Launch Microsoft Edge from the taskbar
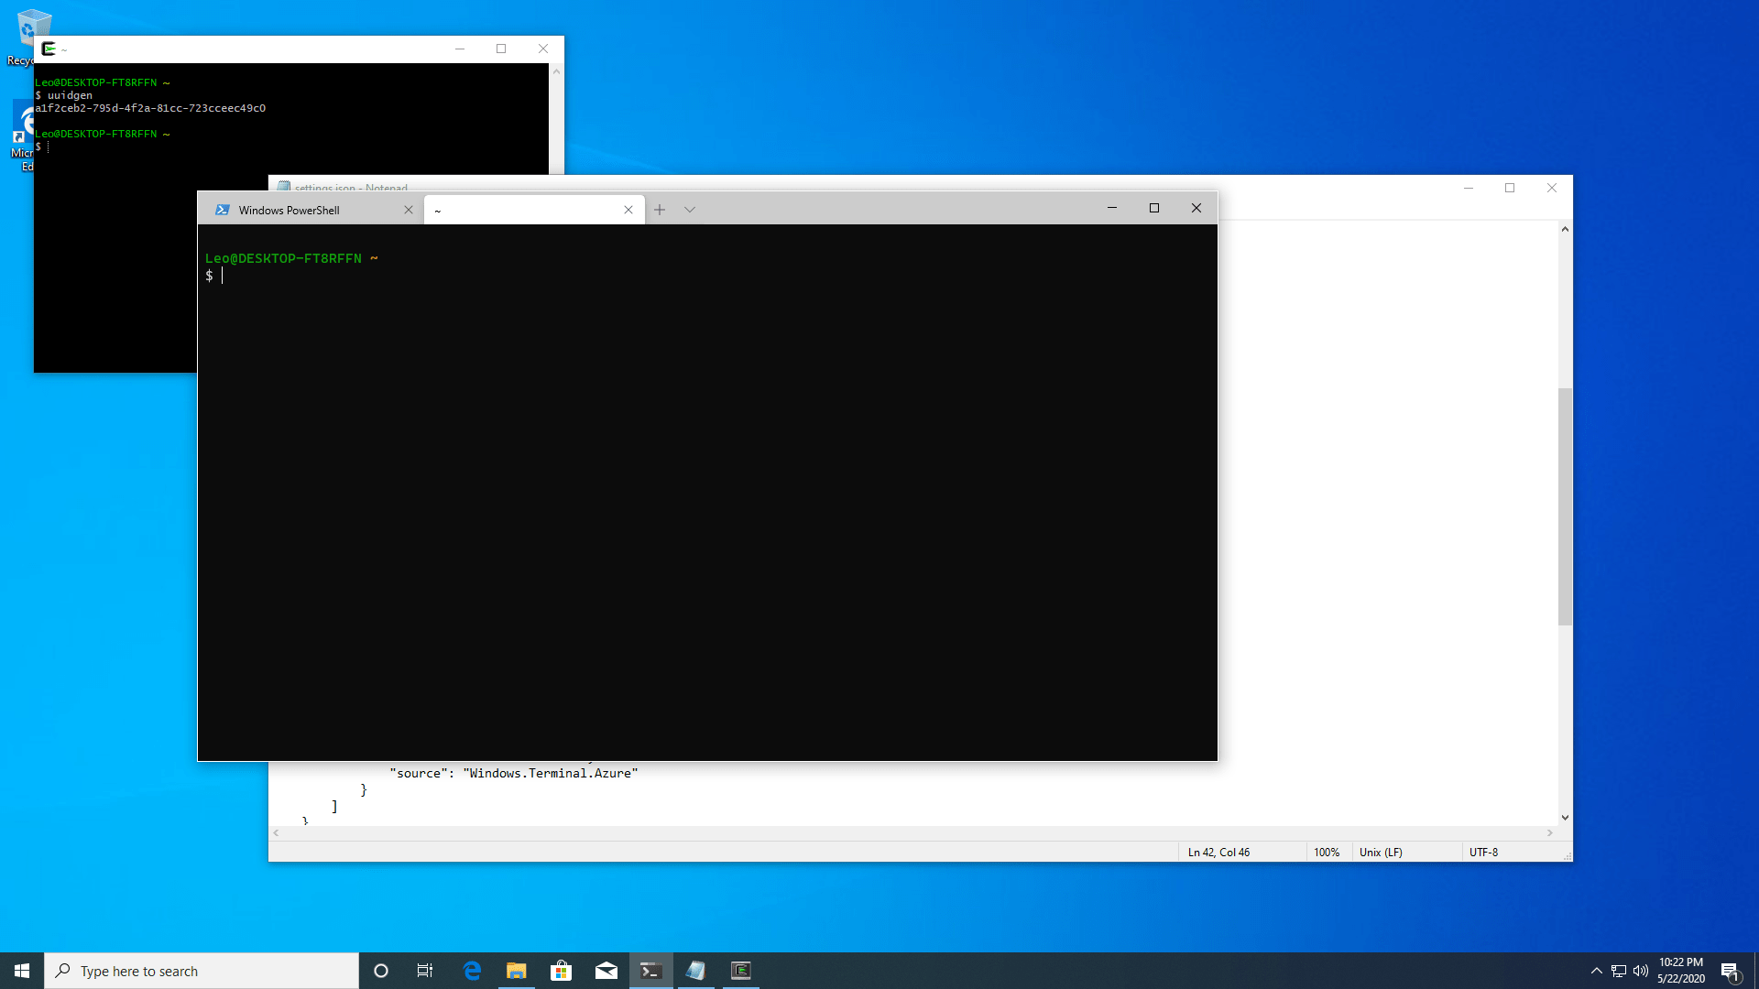 tap(473, 970)
